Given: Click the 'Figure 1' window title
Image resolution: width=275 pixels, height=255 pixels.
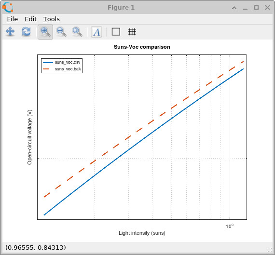Looking at the screenshot, I should point(121,8).
